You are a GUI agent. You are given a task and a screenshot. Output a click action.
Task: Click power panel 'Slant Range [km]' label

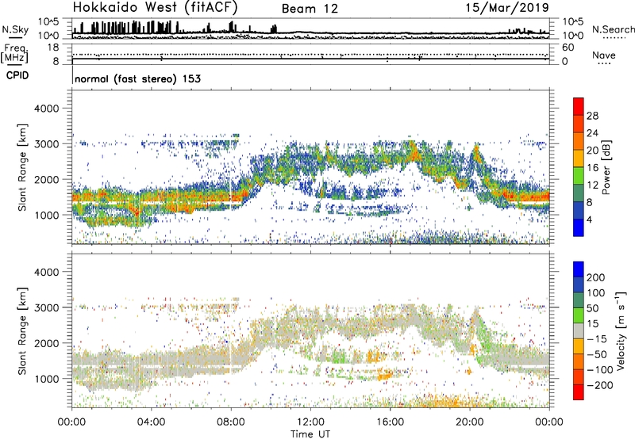pyautogui.click(x=22, y=167)
